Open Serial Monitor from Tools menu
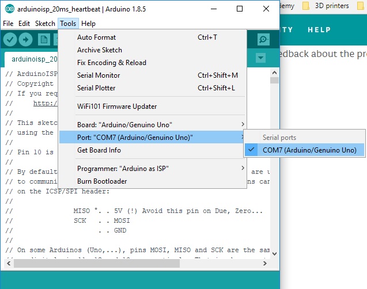The width and height of the screenshot is (367, 289). (x=152, y=75)
